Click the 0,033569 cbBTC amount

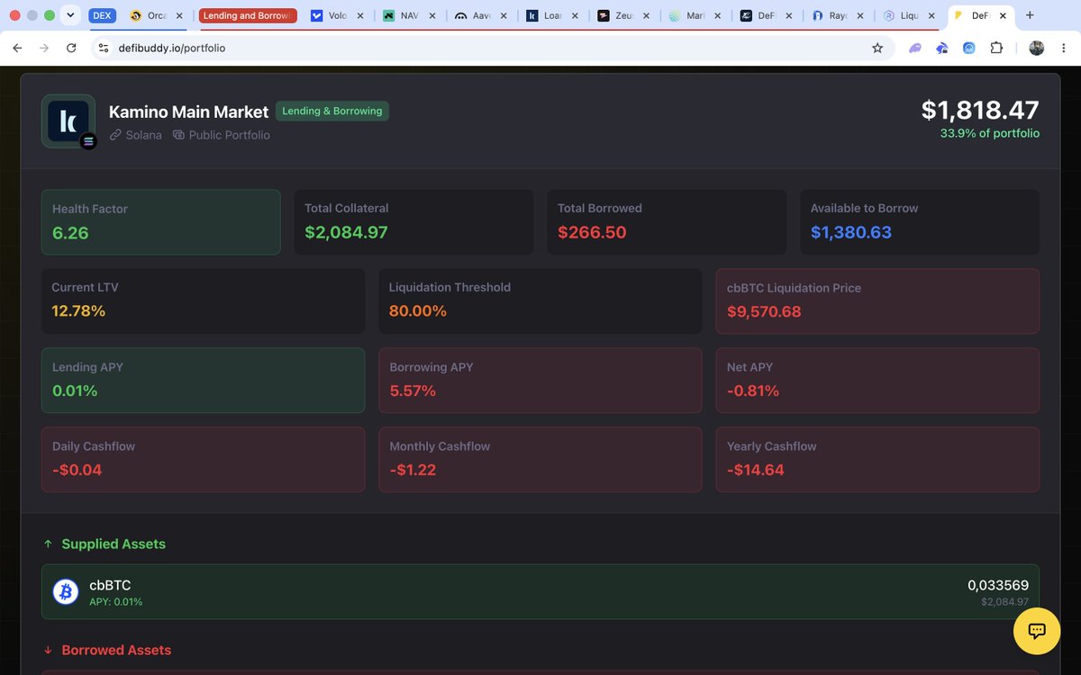click(998, 585)
